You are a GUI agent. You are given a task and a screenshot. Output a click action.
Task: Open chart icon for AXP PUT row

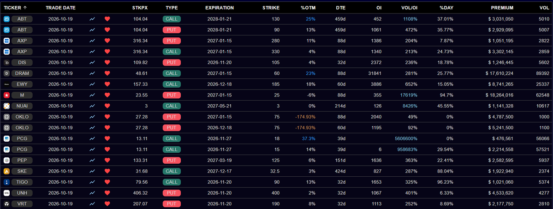click(x=92, y=41)
